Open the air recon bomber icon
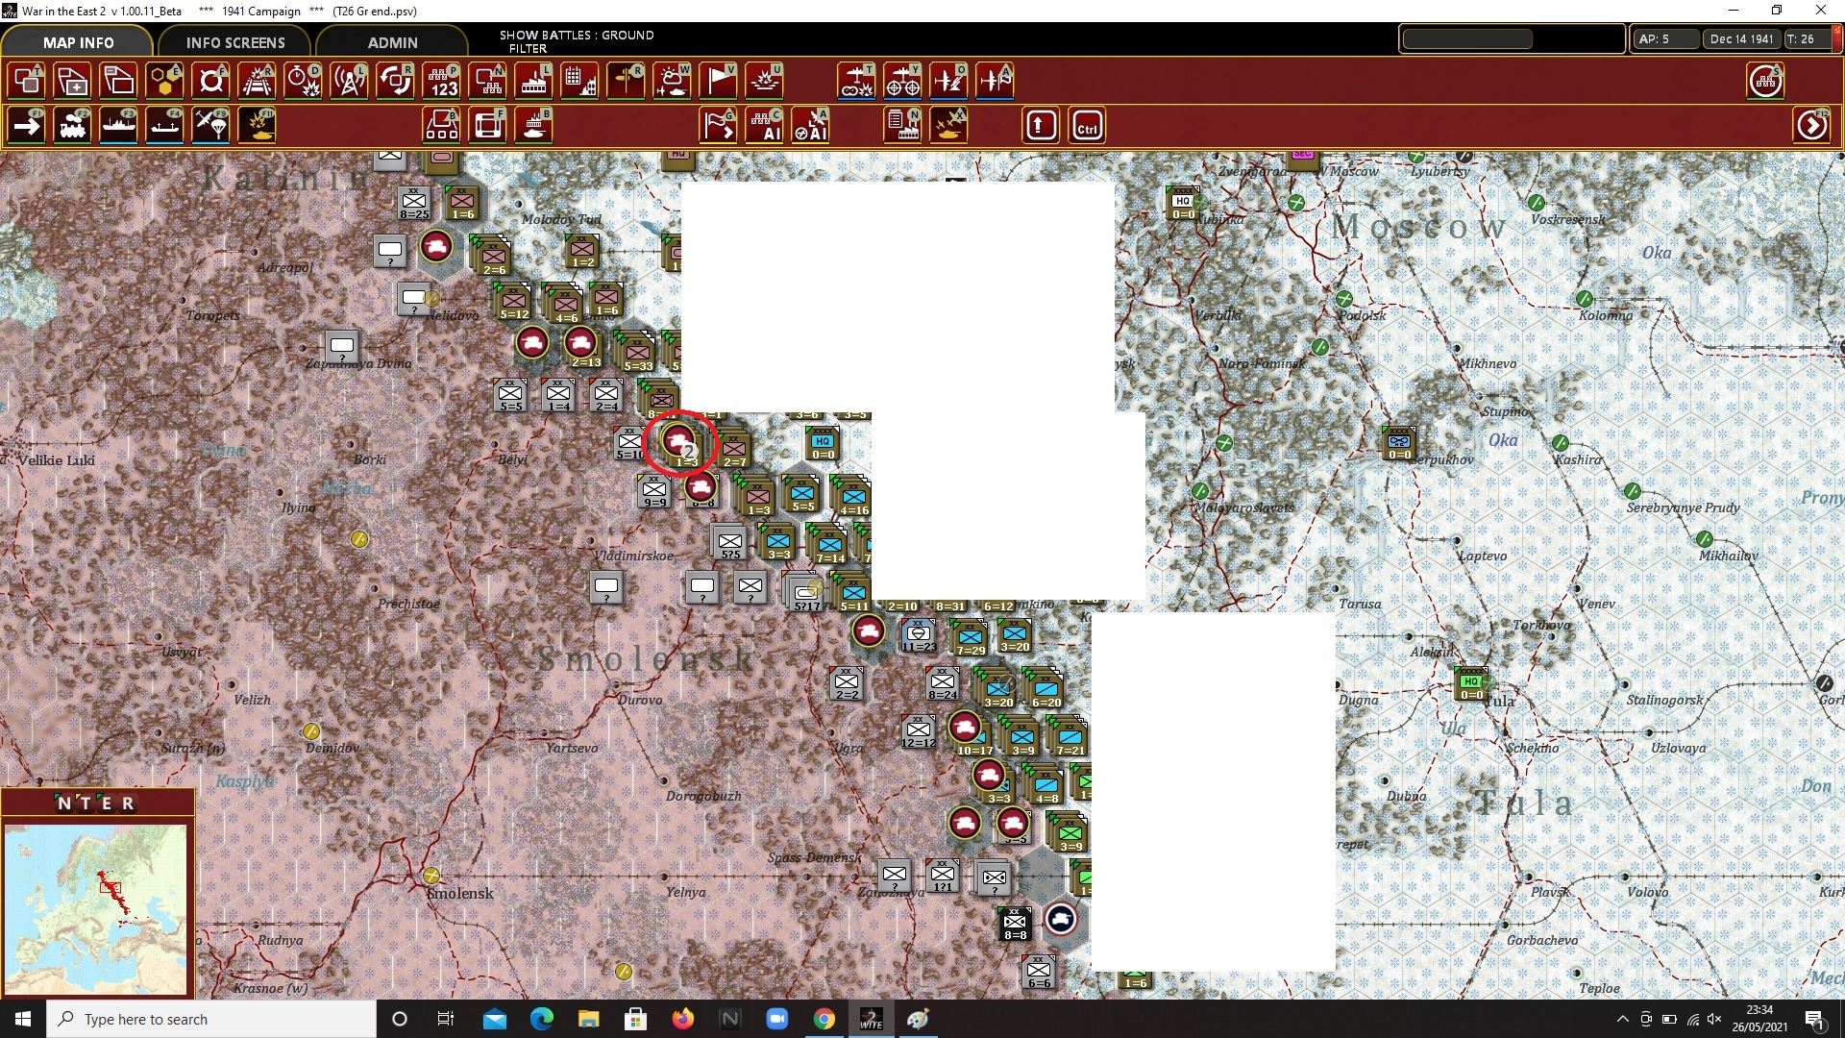Image resolution: width=1845 pixels, height=1038 pixels. click(x=856, y=81)
